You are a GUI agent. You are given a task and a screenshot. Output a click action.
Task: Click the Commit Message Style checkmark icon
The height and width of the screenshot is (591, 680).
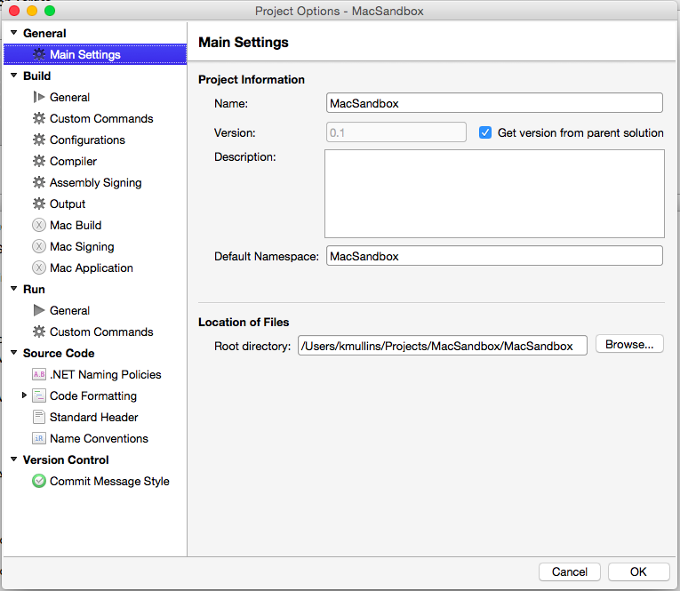click(x=39, y=481)
